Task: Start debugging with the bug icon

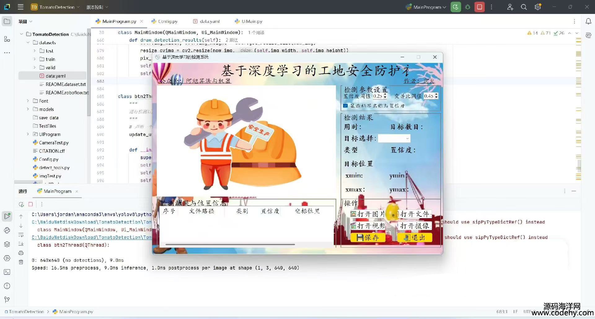Action: [468, 7]
